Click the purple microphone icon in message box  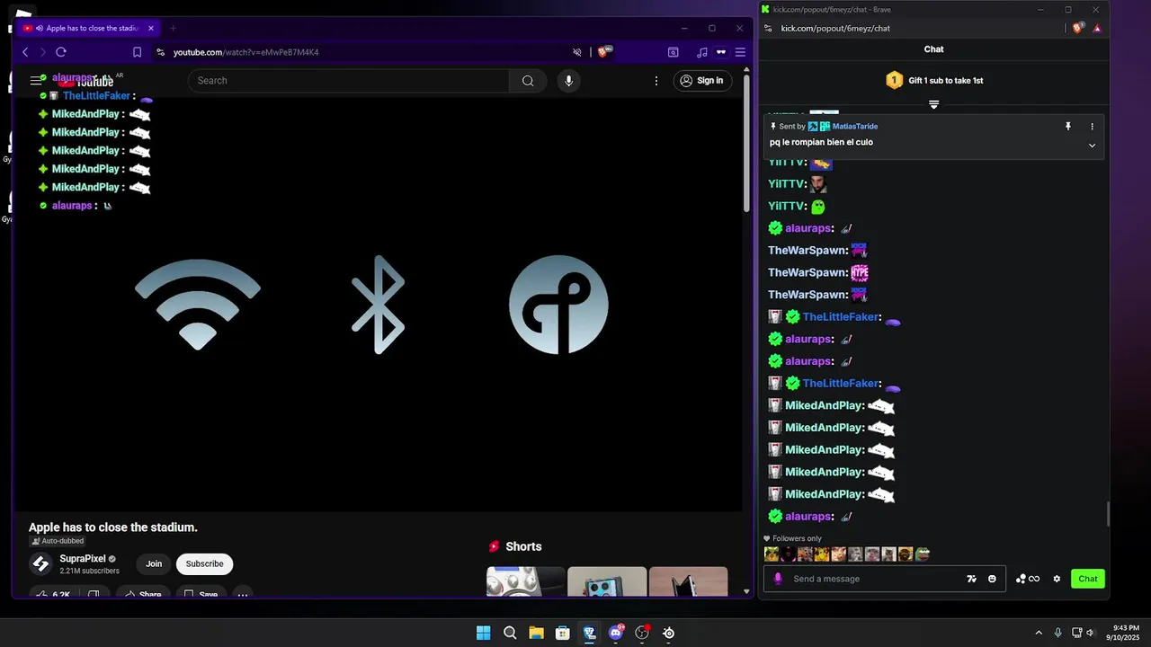tap(779, 579)
